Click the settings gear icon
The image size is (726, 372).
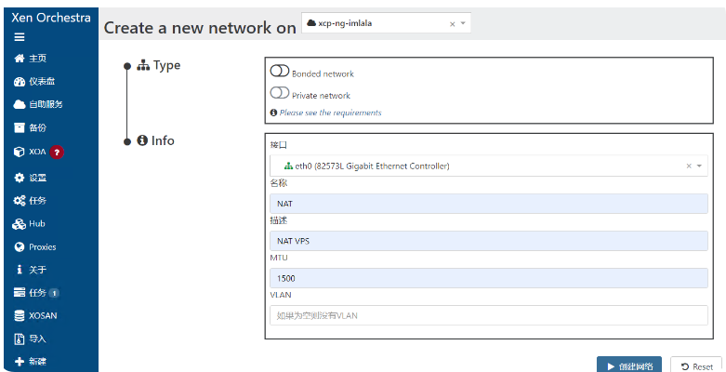[x=19, y=178]
